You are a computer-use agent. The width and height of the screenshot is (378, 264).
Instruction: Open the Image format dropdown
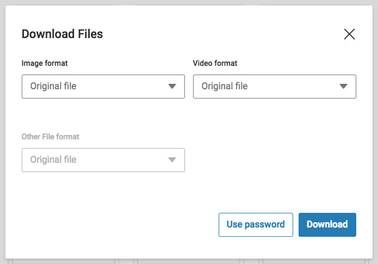tap(103, 86)
